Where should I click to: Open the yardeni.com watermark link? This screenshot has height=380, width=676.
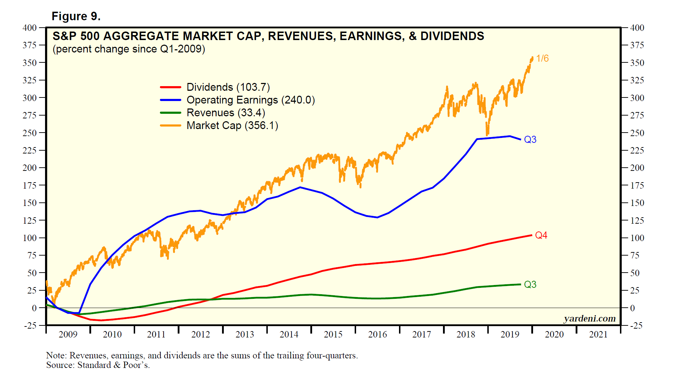tap(589, 318)
